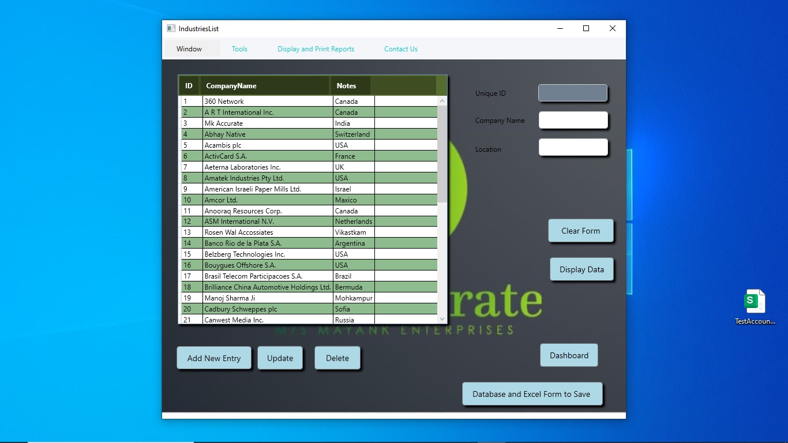Click the Add New Entry button
Viewport: 788px width, 443px height.
click(214, 358)
